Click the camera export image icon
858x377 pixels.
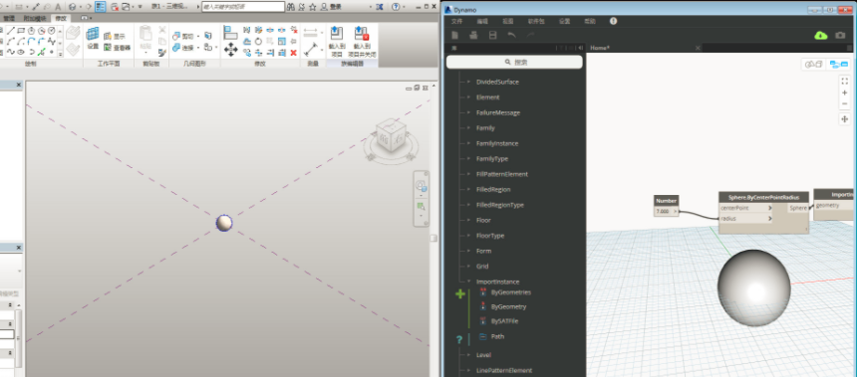tap(840, 36)
